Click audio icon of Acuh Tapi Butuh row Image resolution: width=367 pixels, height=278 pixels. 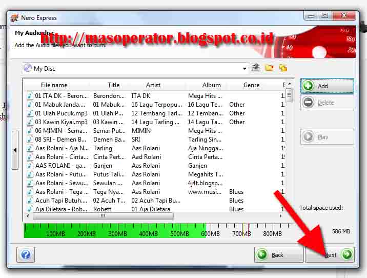click(x=30, y=201)
